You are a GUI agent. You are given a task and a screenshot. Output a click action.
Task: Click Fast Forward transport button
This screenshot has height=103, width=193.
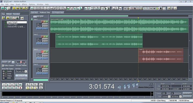click(x=12, y=88)
